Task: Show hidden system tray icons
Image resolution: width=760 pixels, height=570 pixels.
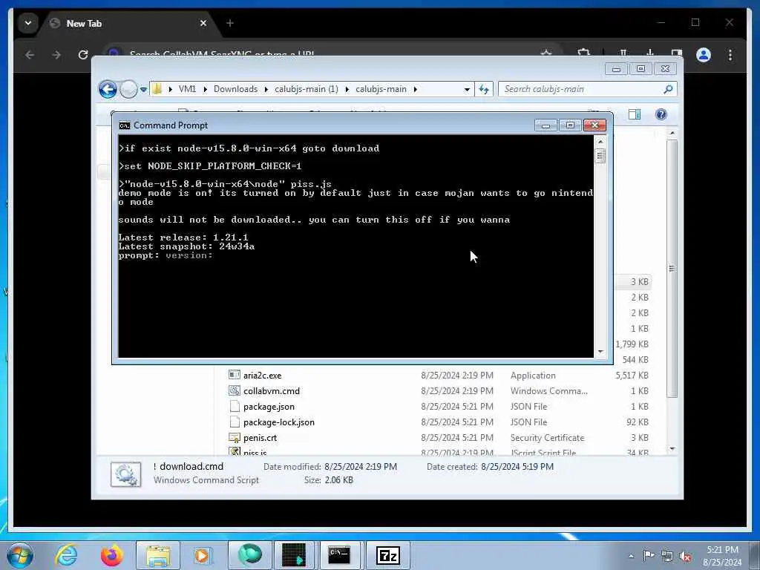Action: (631, 556)
